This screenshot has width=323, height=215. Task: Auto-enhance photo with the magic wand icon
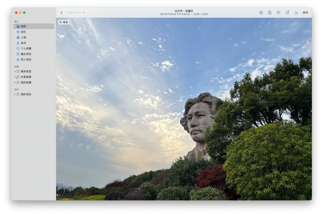(x=296, y=13)
